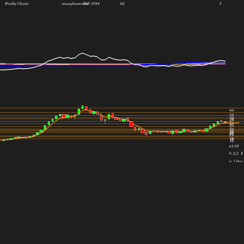
Task: Click the "V: 2.2 X" volume text
Action: 236,153
